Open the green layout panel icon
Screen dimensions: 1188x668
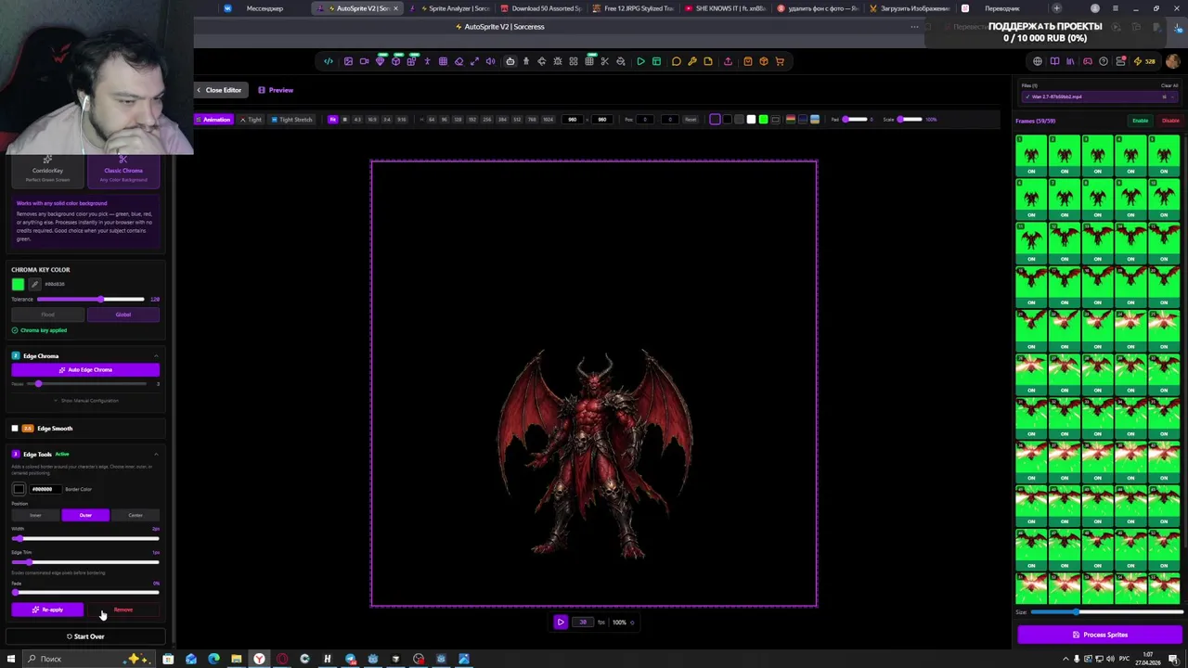pyautogui.click(x=656, y=61)
